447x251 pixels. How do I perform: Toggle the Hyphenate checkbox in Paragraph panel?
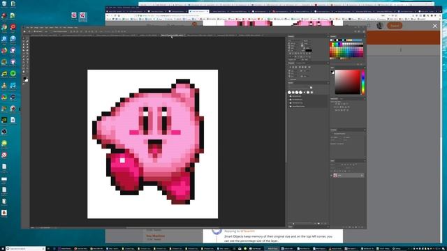[290, 79]
